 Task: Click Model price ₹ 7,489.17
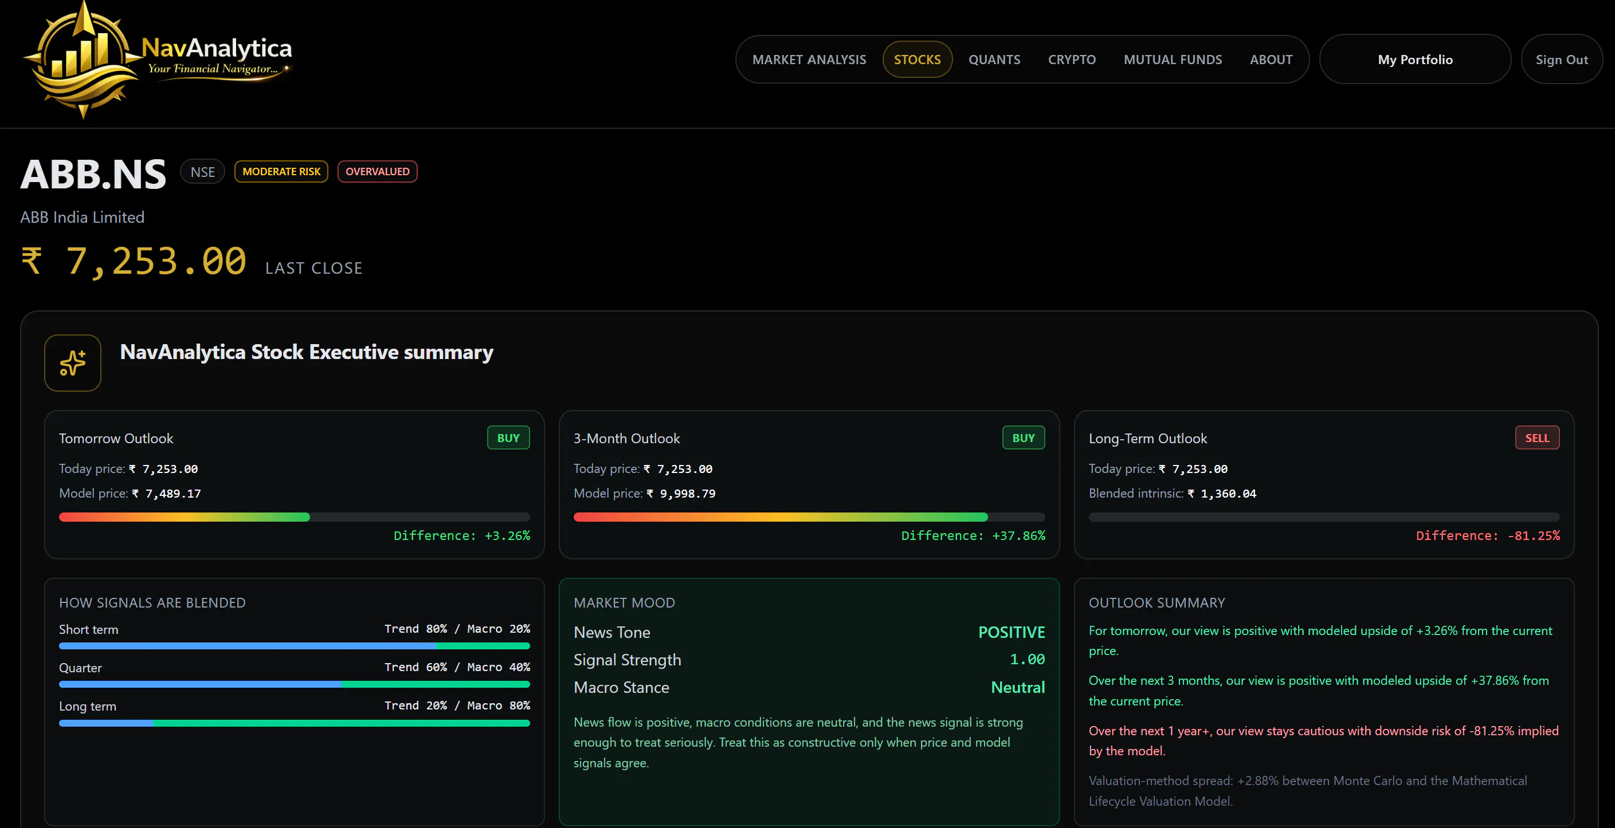pos(130,494)
